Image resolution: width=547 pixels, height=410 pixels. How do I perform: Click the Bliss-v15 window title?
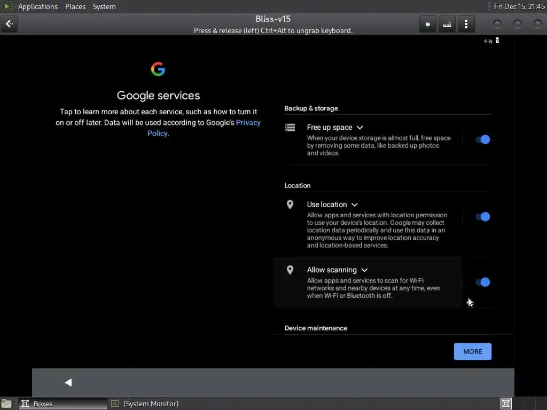pos(273,19)
